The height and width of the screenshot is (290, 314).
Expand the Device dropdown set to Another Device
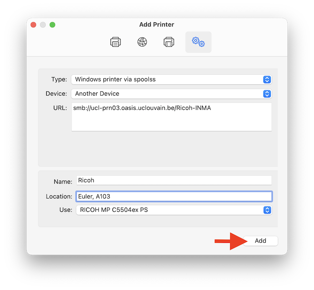click(167, 94)
